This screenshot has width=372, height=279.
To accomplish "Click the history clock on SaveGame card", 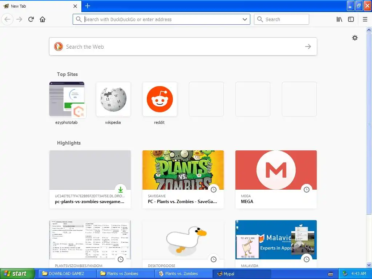I will click(x=214, y=189).
